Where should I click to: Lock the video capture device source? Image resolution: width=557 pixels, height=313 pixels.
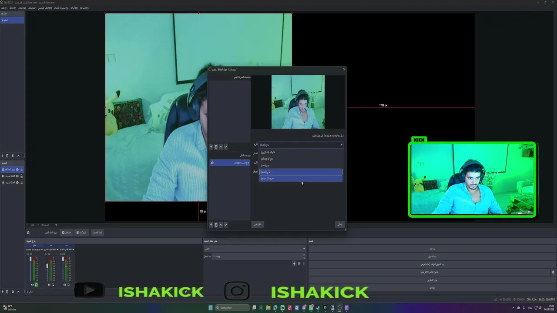point(21,170)
